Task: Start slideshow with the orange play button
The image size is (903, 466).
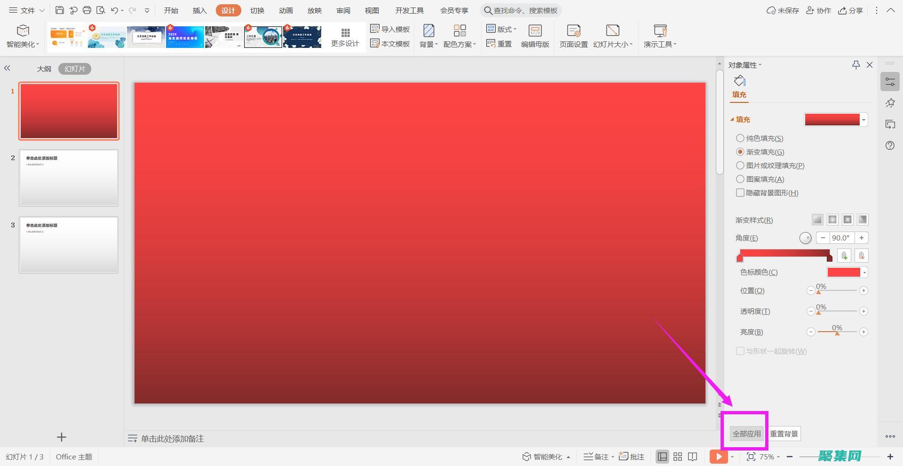Action: pyautogui.click(x=718, y=457)
